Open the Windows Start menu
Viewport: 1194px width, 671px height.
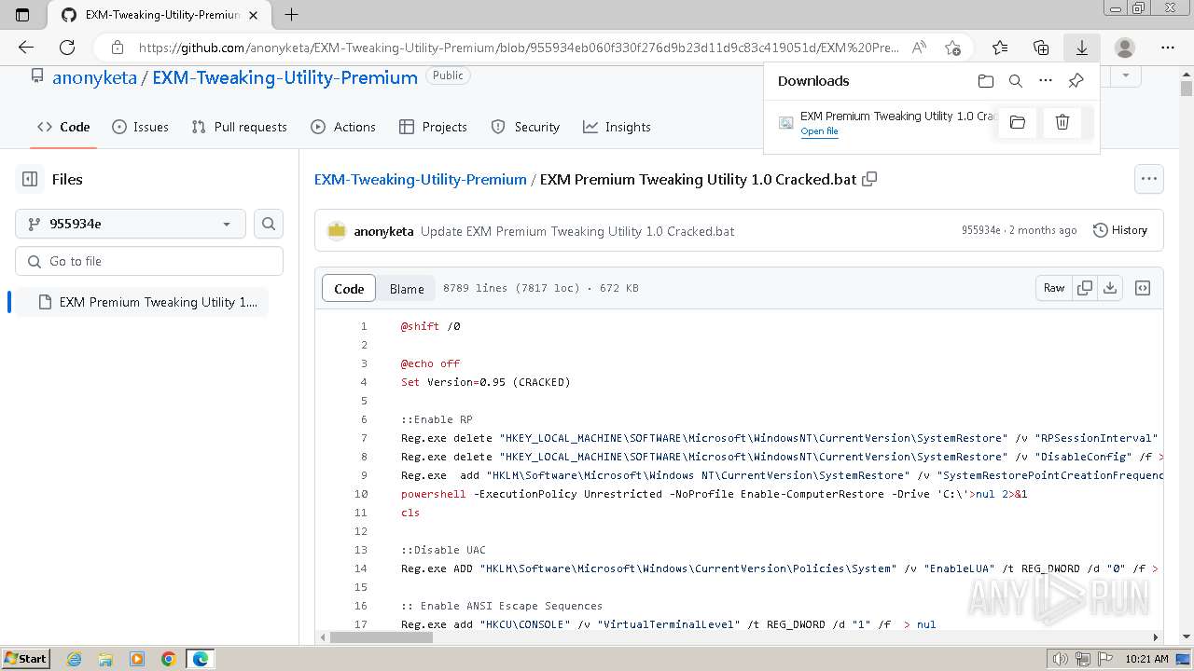click(x=25, y=659)
